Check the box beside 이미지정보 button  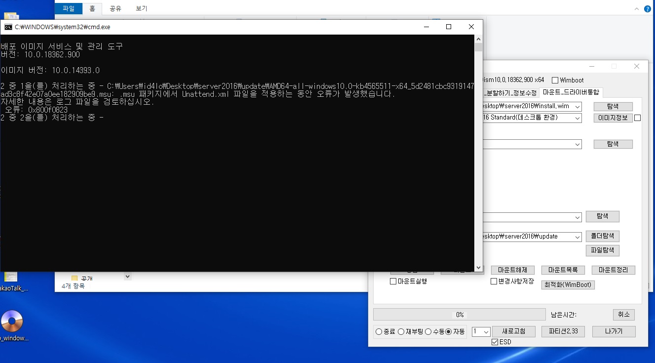click(638, 118)
